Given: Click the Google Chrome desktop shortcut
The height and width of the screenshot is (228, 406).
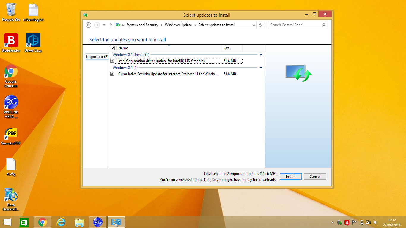Looking at the screenshot, I should 11,76.
